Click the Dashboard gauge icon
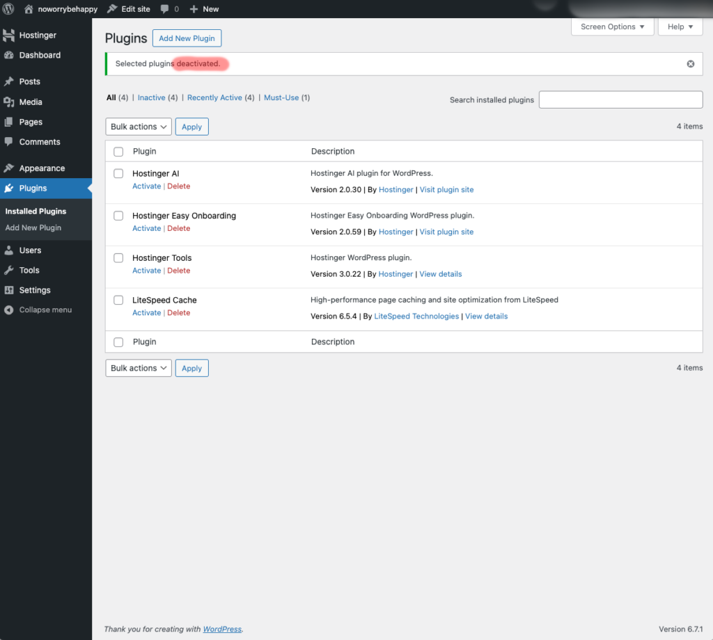Image resolution: width=713 pixels, height=640 pixels. [8, 55]
